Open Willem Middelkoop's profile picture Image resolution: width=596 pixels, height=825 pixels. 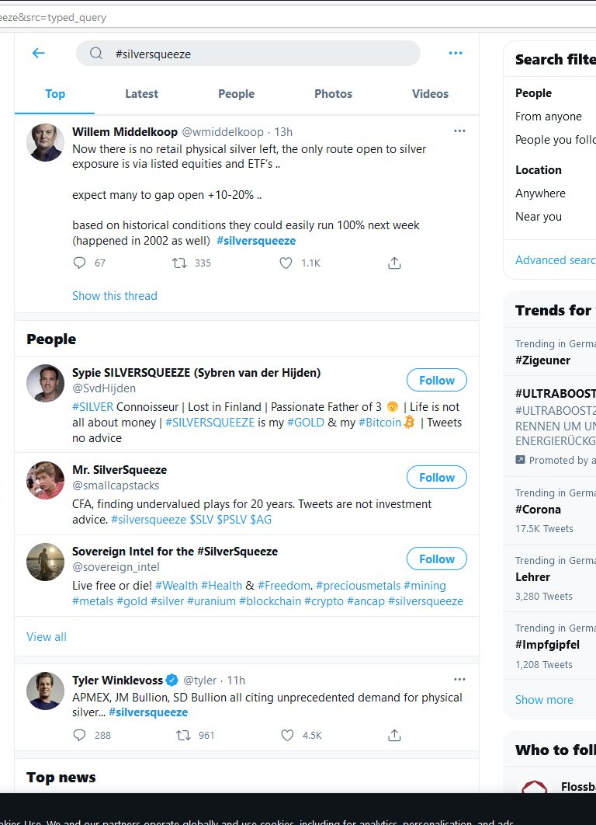45,142
